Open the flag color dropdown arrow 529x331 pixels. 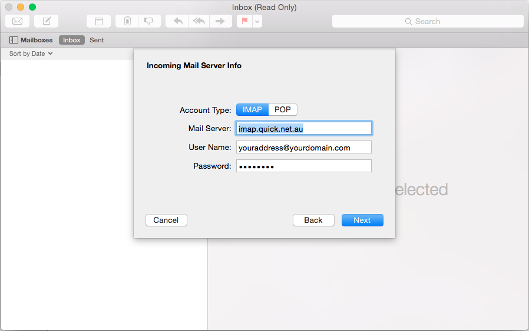(x=257, y=21)
